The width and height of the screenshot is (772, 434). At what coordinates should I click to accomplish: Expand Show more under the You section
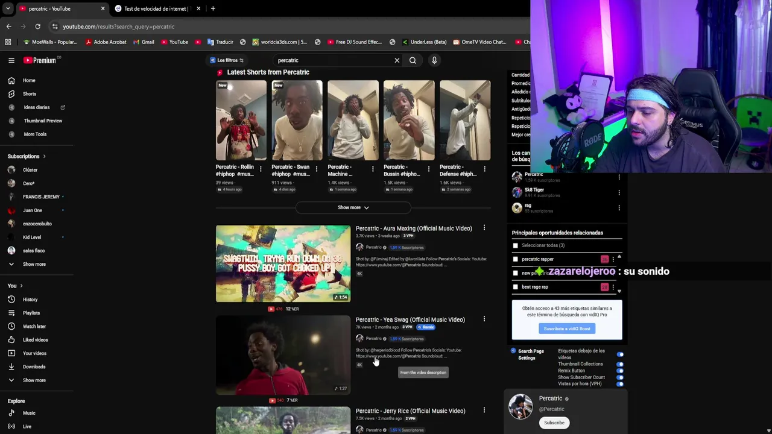pos(34,380)
